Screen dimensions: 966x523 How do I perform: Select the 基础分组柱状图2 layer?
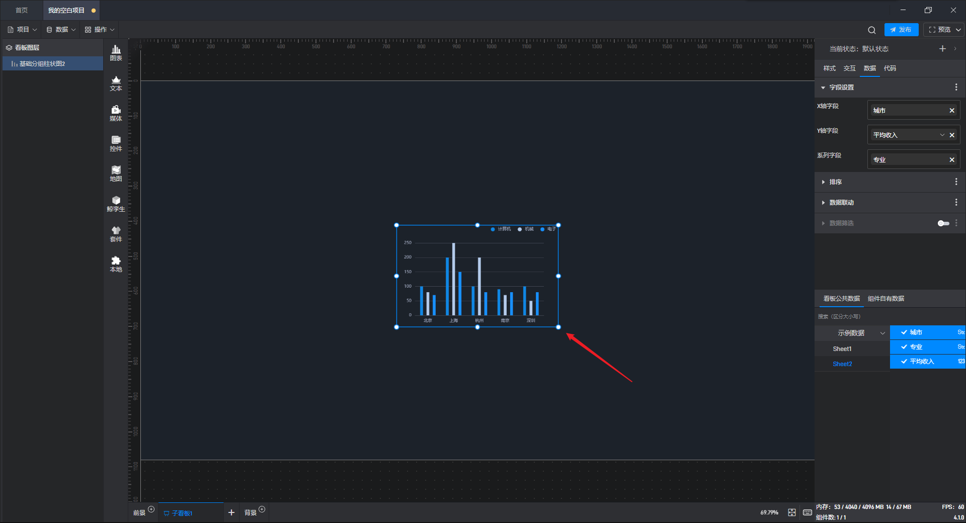(x=53, y=64)
